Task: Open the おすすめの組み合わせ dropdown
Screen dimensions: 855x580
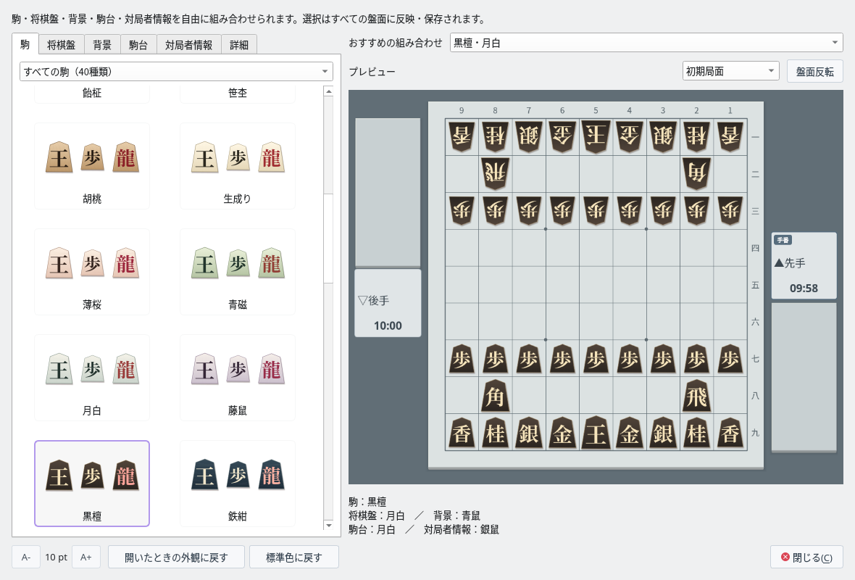Action: click(646, 43)
